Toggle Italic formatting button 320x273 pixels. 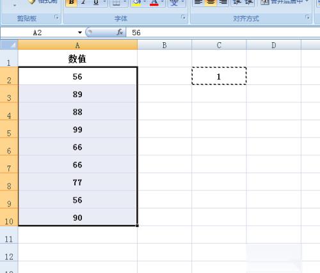click(83, 3)
